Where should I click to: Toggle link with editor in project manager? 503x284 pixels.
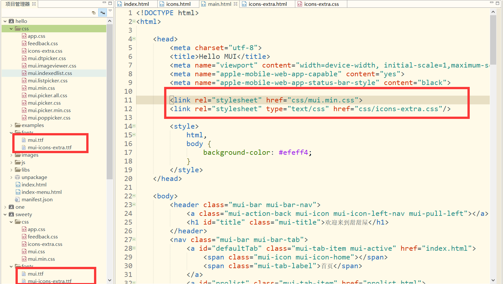point(103,13)
